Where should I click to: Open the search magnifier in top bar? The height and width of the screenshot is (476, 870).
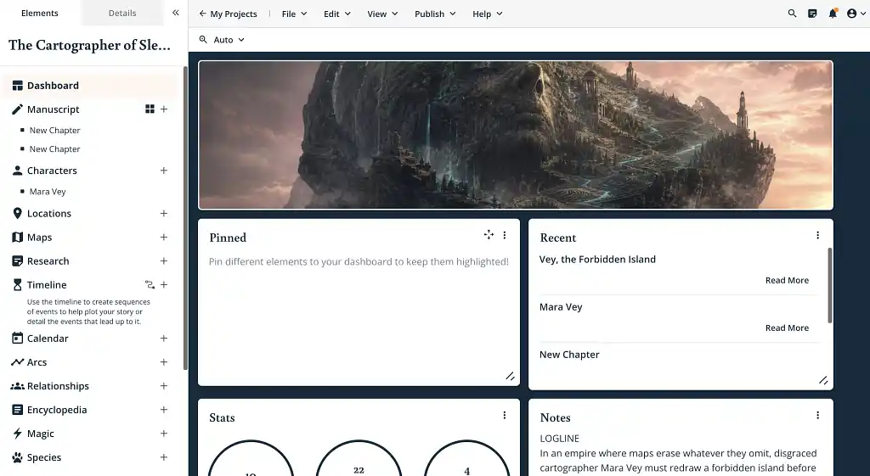tap(793, 14)
